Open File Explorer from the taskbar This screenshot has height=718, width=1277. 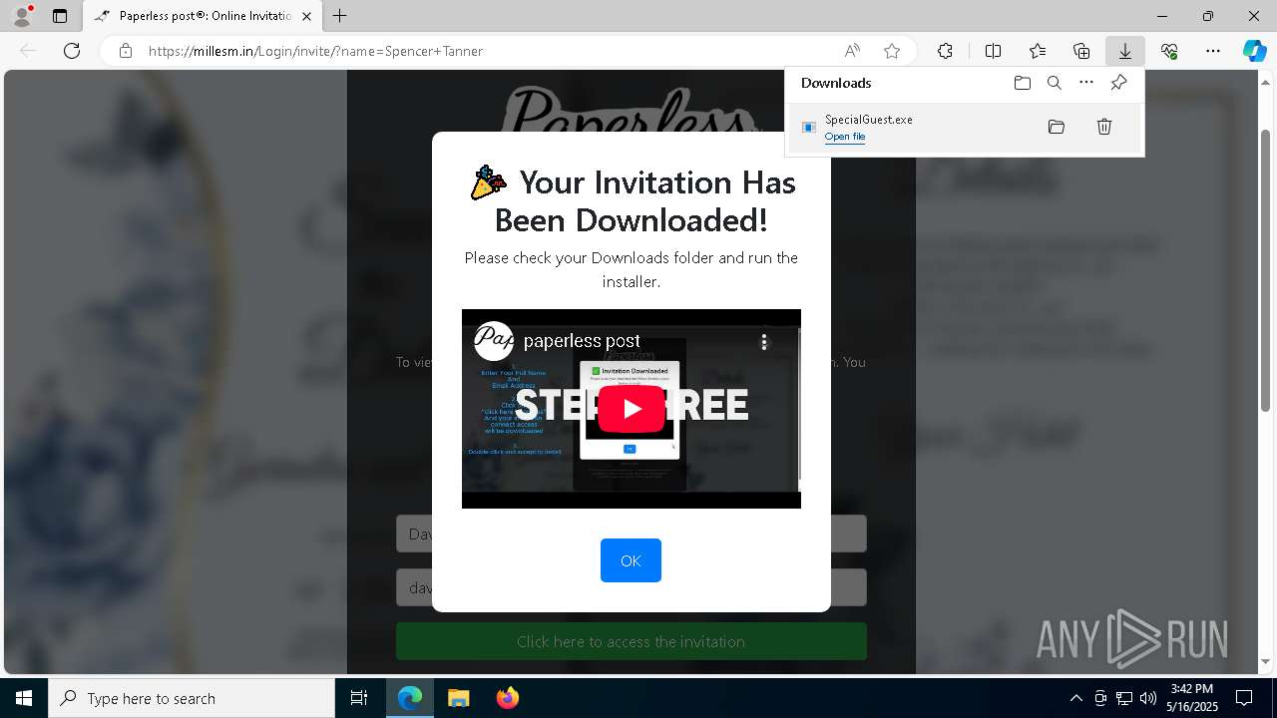[x=458, y=698]
